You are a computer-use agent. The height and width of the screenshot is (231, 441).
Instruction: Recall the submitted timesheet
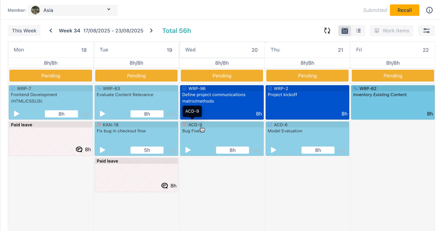pyautogui.click(x=404, y=10)
